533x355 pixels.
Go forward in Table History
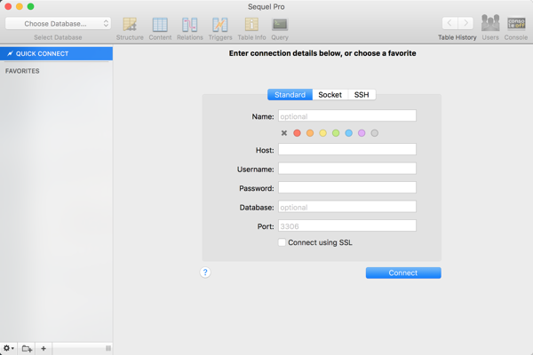coord(465,23)
